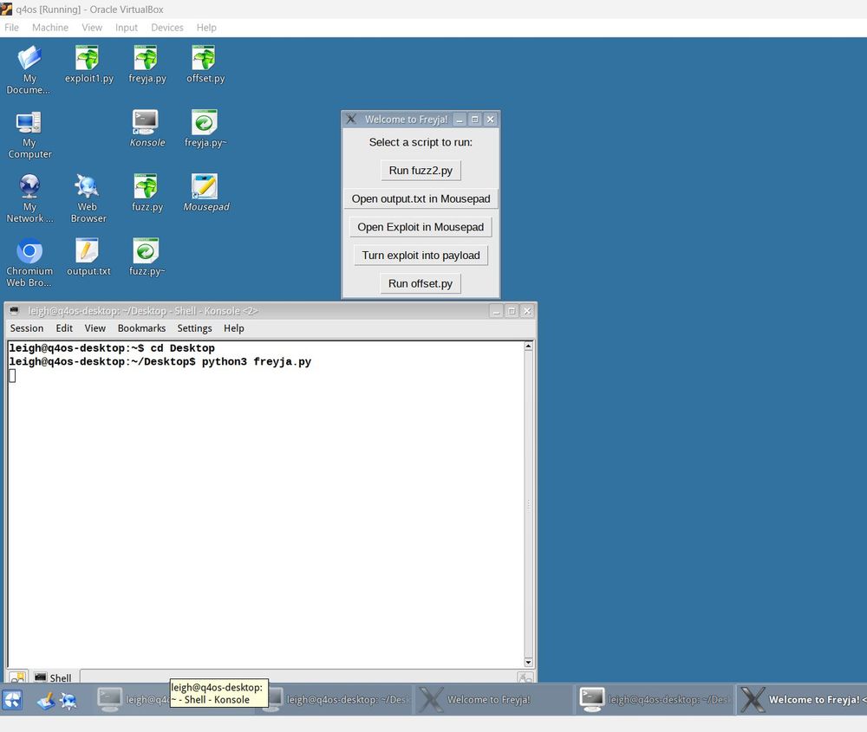Open the Q4OS start menu button

(12, 699)
